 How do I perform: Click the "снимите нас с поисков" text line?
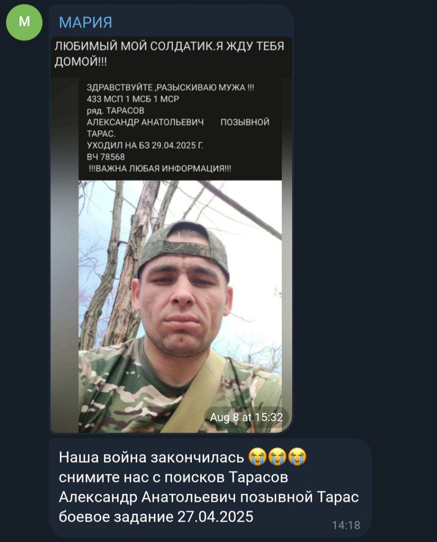174,477
